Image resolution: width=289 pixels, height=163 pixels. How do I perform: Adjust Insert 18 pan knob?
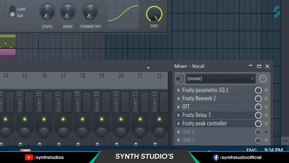[82, 132]
